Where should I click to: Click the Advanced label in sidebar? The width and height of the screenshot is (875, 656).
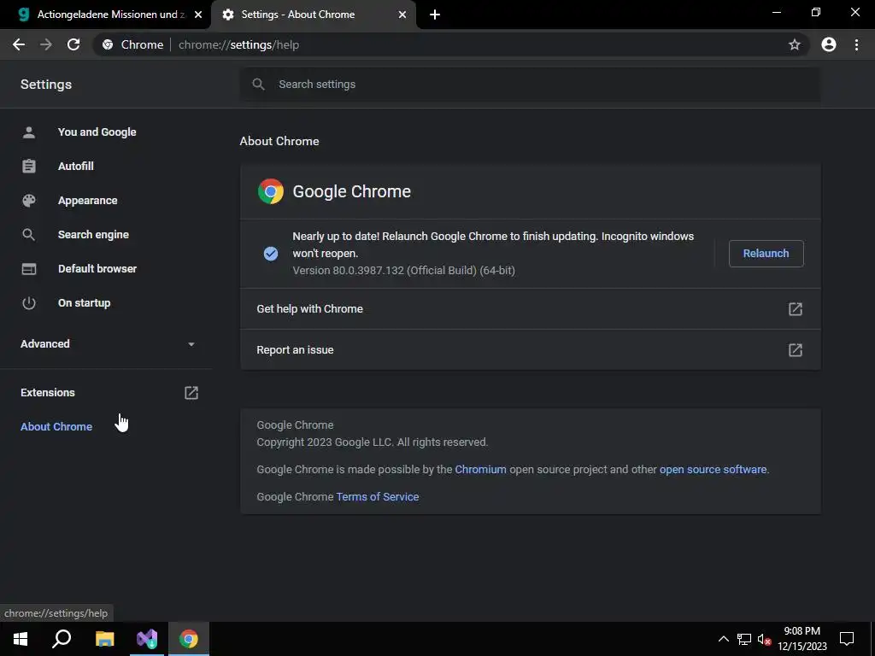click(x=45, y=343)
